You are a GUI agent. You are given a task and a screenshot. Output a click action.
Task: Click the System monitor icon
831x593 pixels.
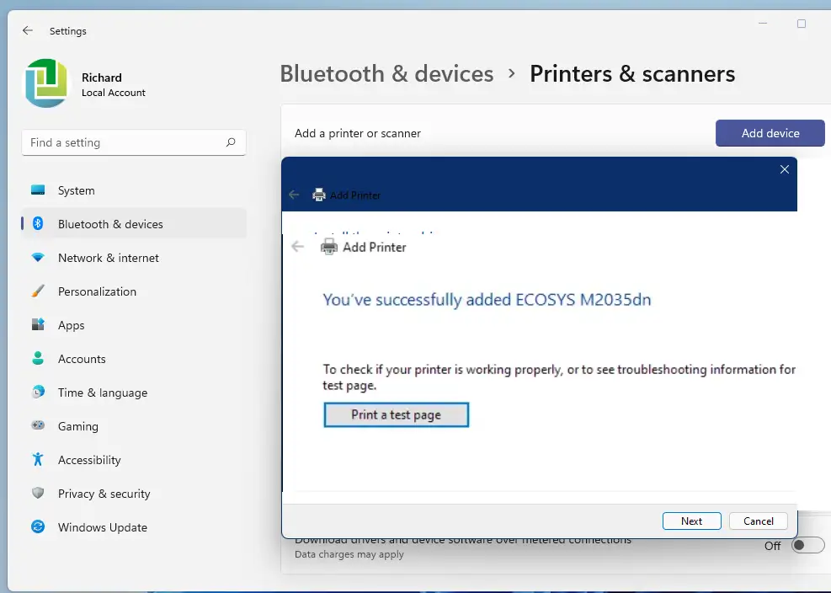38,190
